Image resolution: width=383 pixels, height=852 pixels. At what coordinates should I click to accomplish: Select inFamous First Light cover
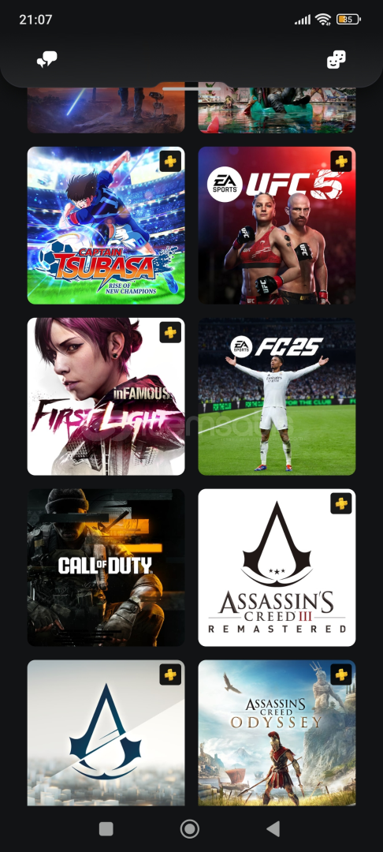[x=106, y=397]
